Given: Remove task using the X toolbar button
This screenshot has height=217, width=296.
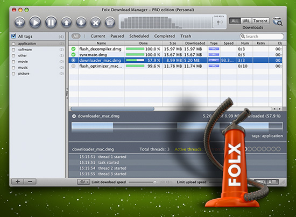Looking at the screenshot, I should [x=96, y=23].
